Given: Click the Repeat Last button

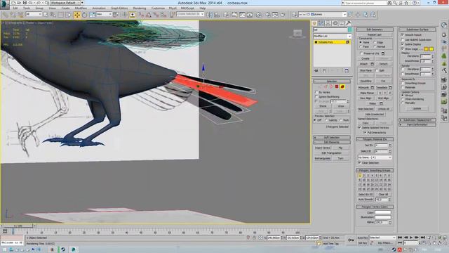Looking at the screenshot, I should (x=375, y=34).
